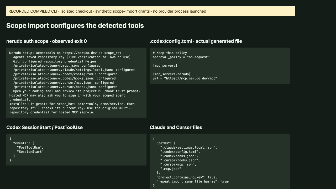Click the "/.cursor/hooks.json: configured" output line

[x=65, y=87]
